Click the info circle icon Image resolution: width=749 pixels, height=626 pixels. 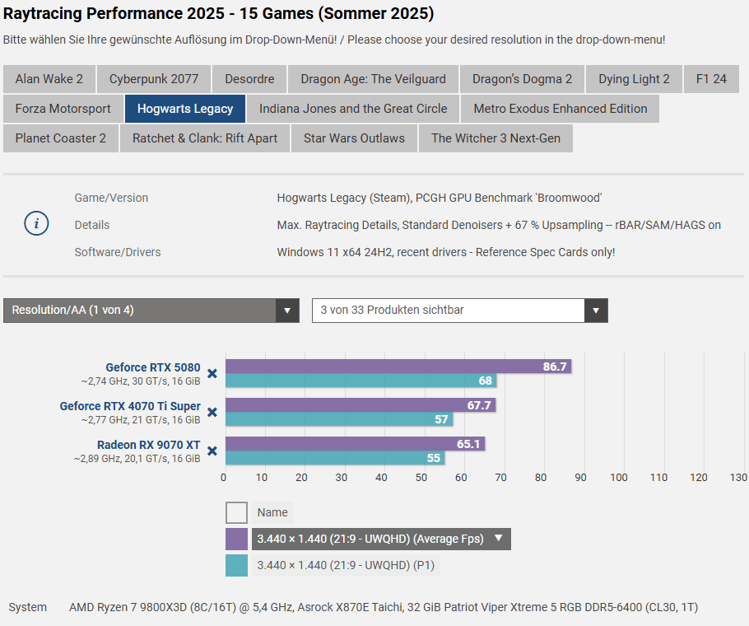36,224
